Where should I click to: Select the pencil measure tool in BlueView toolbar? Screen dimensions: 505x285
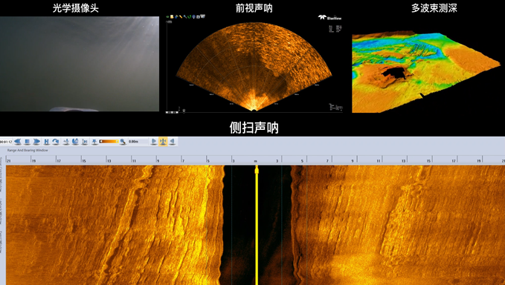pyautogui.click(x=181, y=17)
